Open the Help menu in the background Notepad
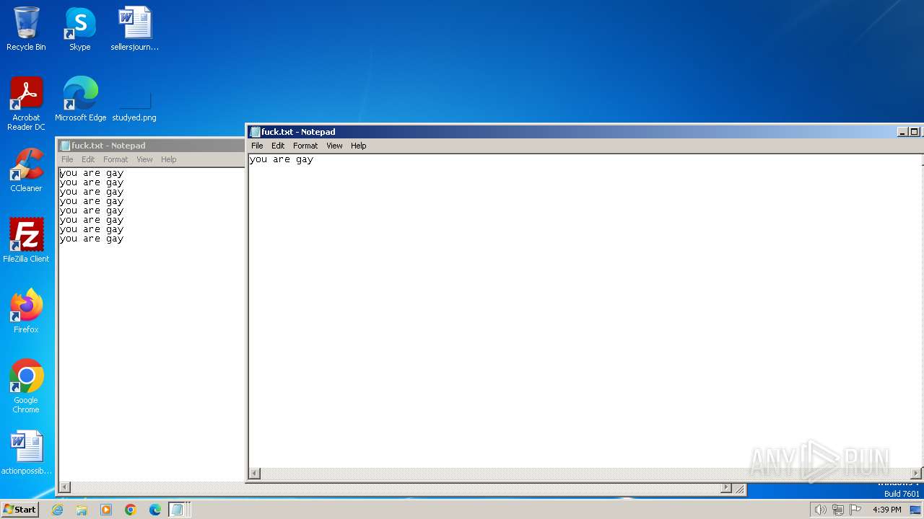Screen dimensions: 924x519 [x=169, y=159]
